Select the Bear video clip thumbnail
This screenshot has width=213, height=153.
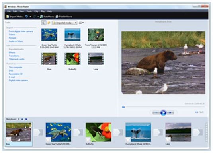[49, 59]
